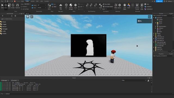Image resolution: width=174 pixels, height=98 pixels.
Task: Toggle Show Welds
Action: (106, 4)
